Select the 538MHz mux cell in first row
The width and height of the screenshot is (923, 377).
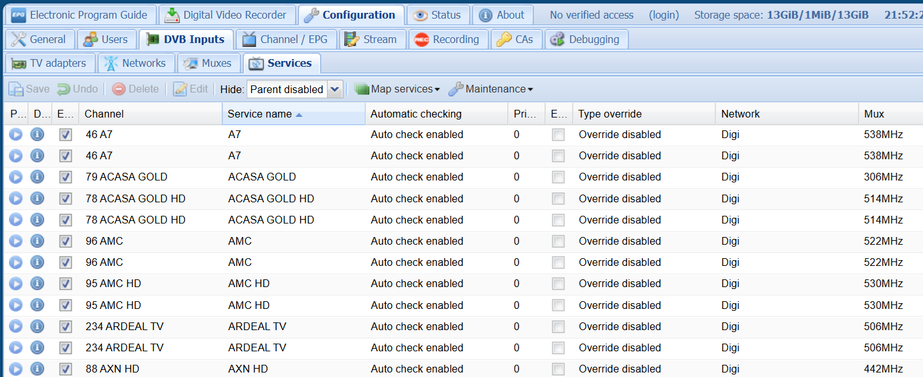(x=883, y=135)
